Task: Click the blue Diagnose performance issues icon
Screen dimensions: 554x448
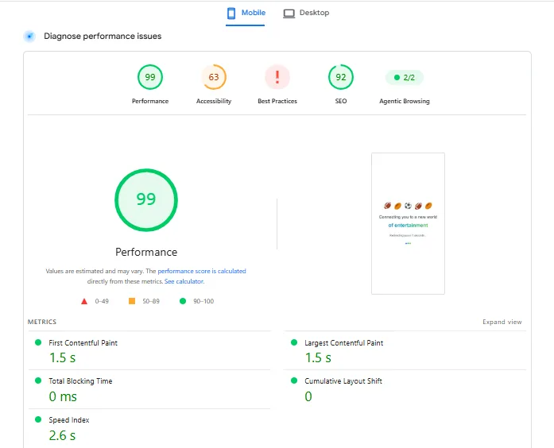Action: click(x=29, y=36)
